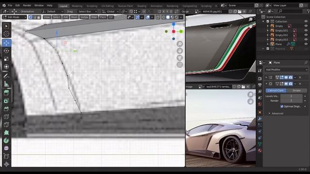Viewport: 310px width, 174px height.
Task: Open the Output properties tab
Action: tap(260, 85)
